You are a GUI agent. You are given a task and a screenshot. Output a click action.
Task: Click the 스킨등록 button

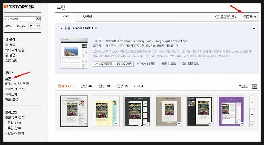point(248,17)
